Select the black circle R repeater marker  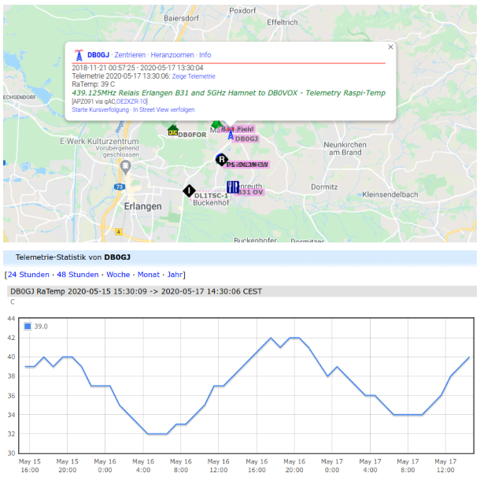pyautogui.click(x=221, y=160)
